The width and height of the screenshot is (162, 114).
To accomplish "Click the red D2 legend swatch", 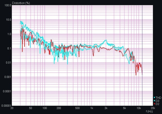I will pyautogui.click(x=154, y=104).
